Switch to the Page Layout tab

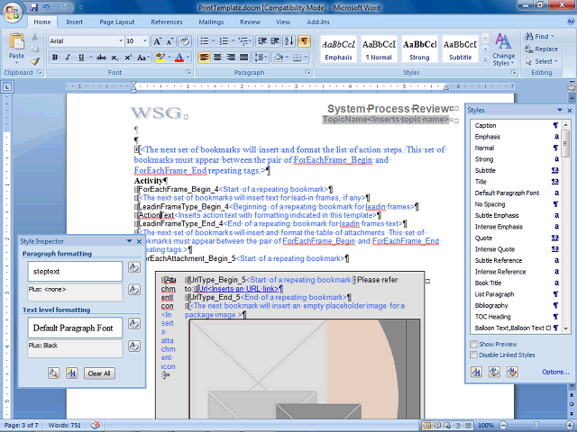117,22
